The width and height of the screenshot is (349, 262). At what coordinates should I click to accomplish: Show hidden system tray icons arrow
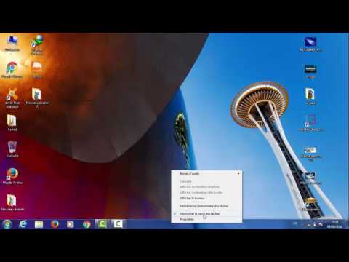point(302,224)
